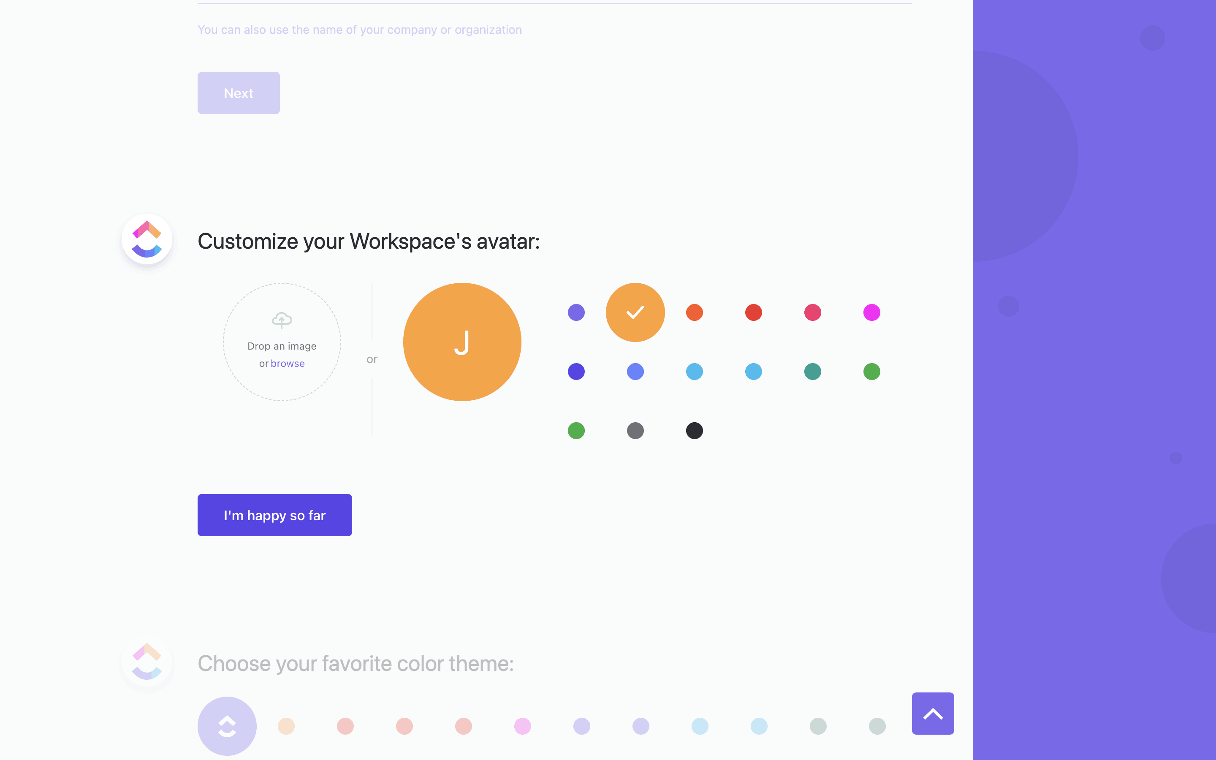The height and width of the screenshot is (760, 1216).
Task: Click the orange J avatar preview
Action: (462, 342)
